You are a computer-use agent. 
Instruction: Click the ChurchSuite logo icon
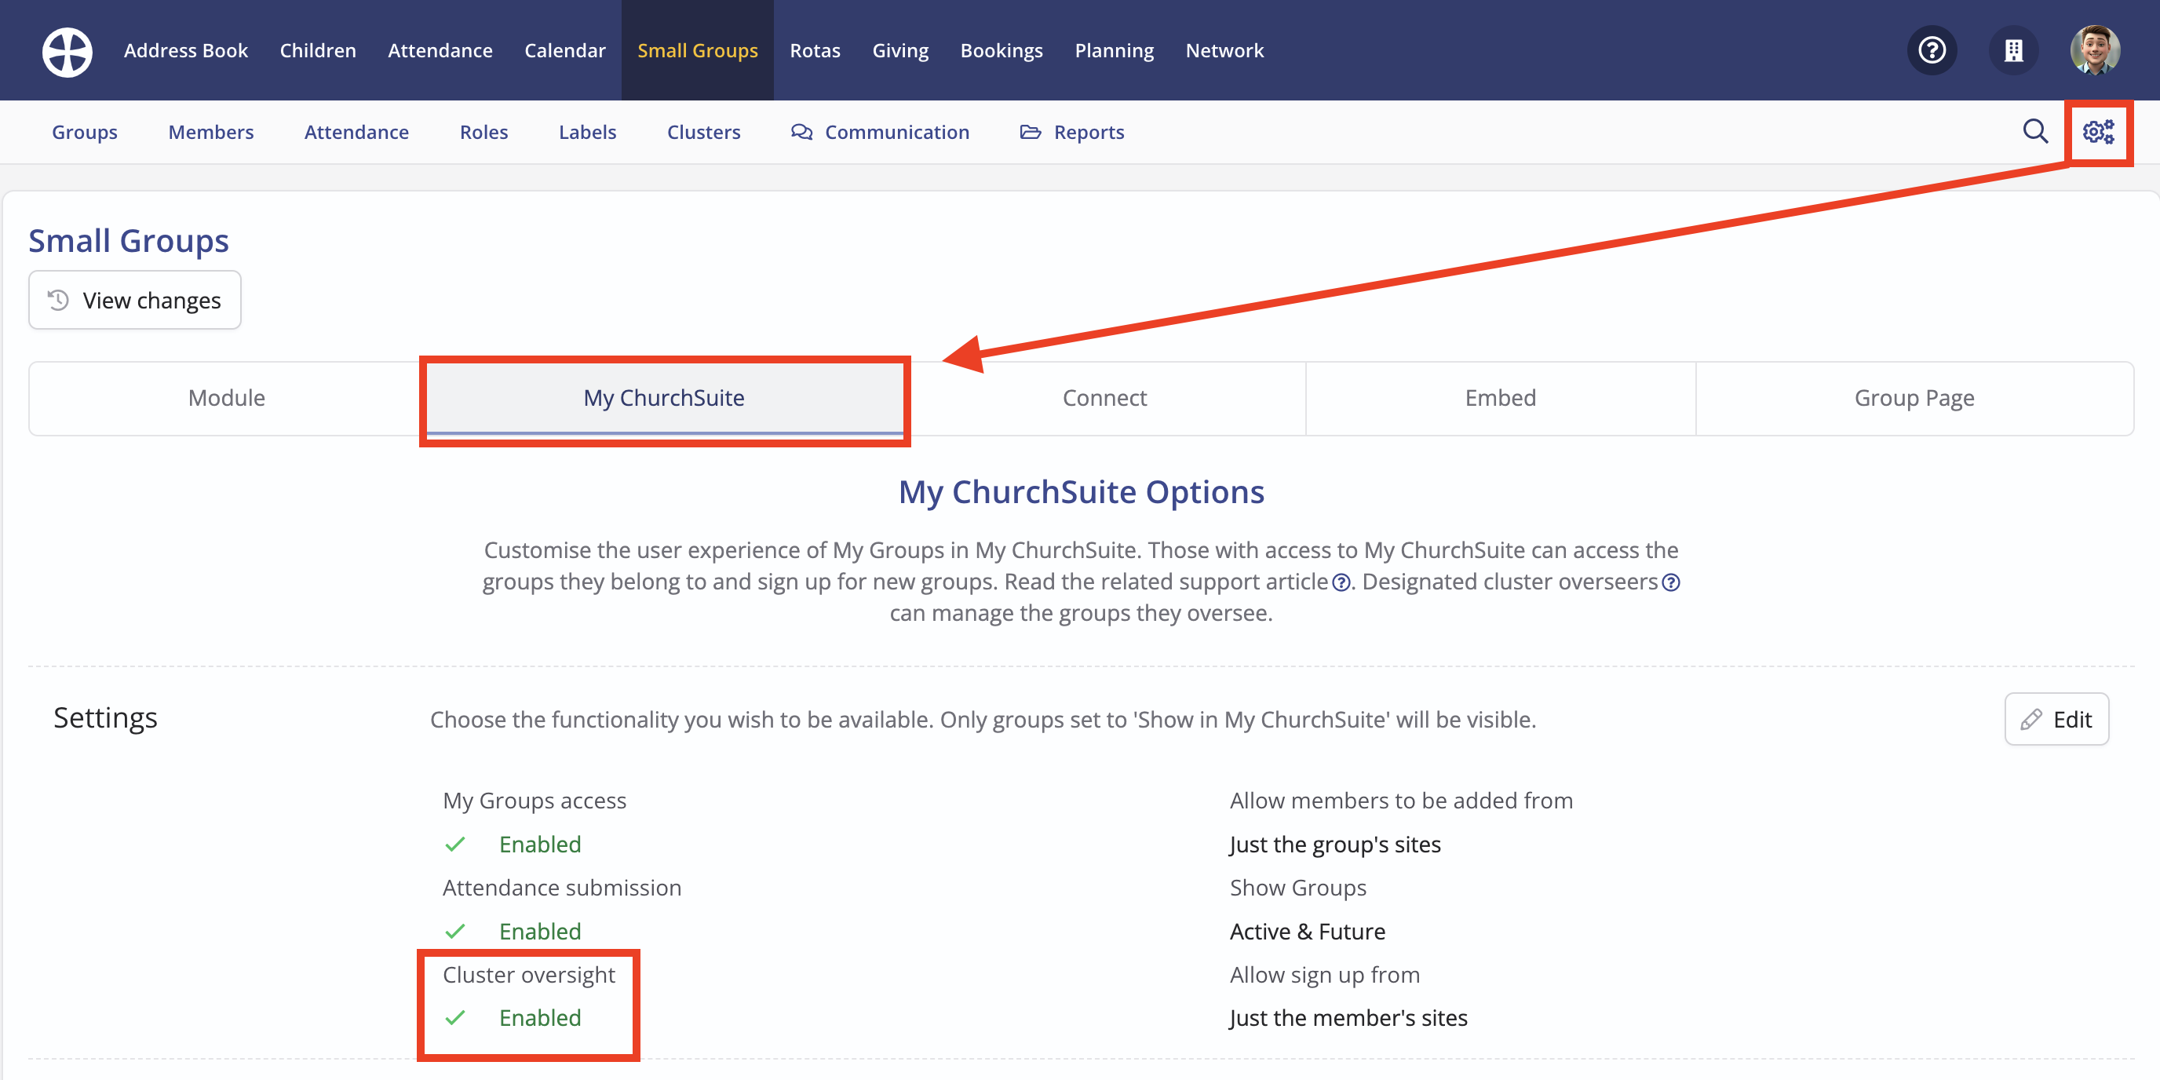pyautogui.click(x=67, y=51)
